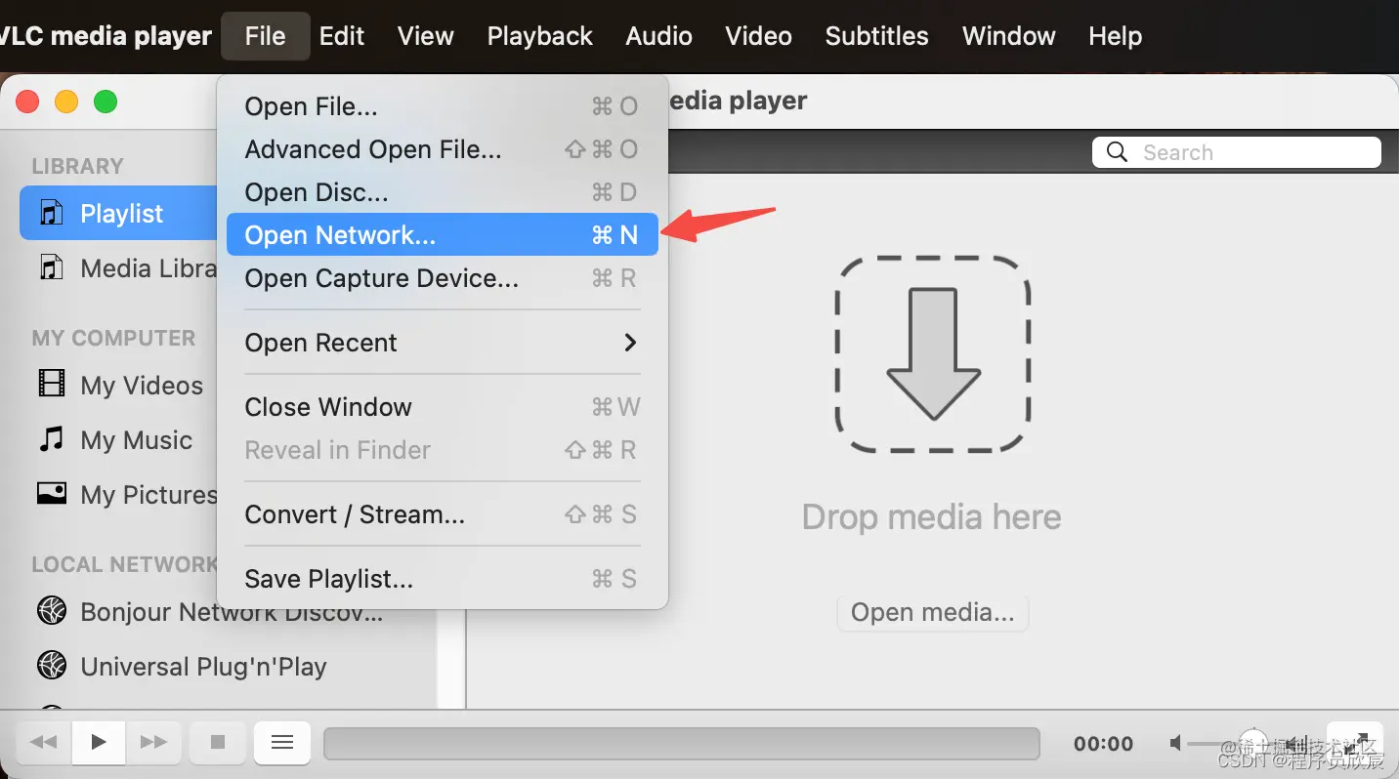Viewport: 1399px width, 779px height.
Task: Click the yellow minimize window button
Action: pos(66,101)
